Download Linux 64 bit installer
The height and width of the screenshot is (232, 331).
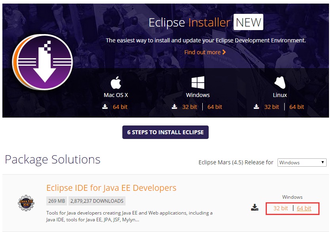click(x=297, y=107)
